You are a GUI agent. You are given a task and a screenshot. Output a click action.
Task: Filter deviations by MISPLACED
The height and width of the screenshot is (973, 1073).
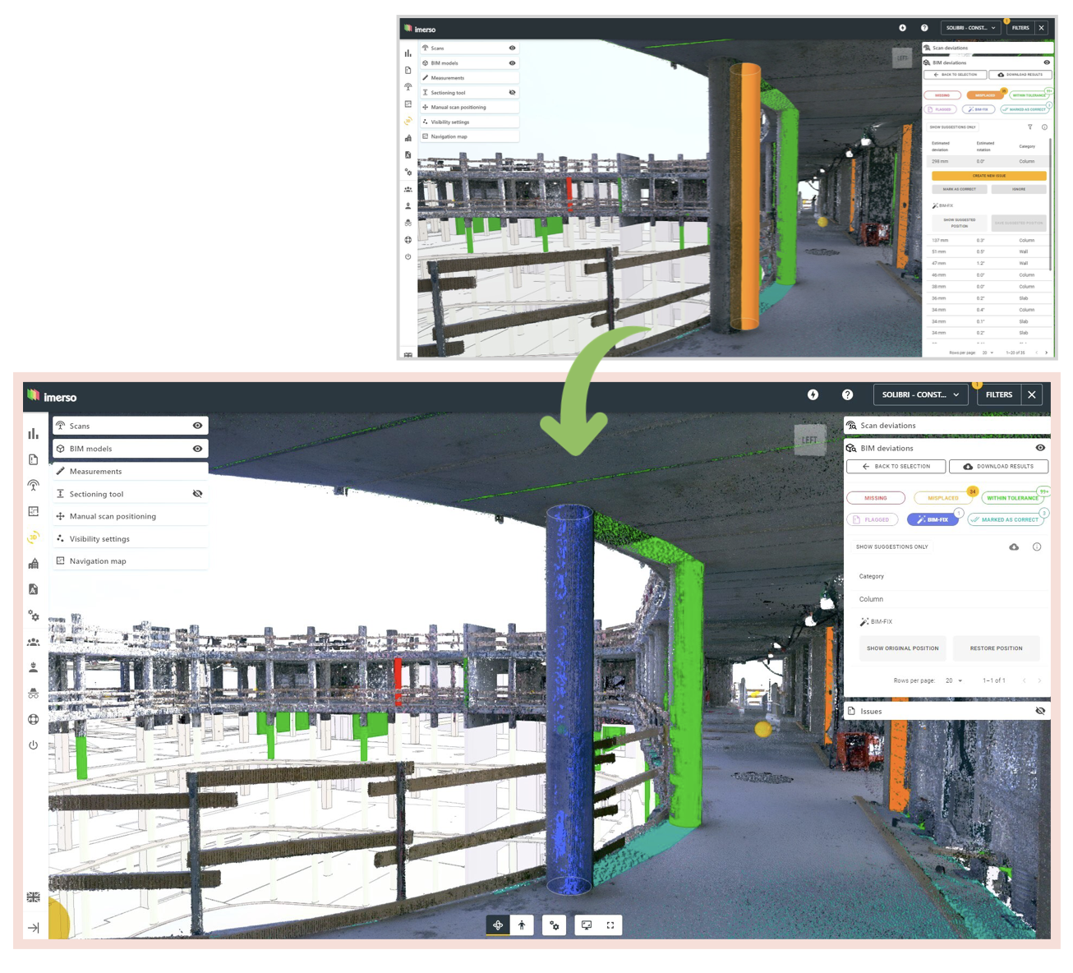pyautogui.click(x=942, y=497)
